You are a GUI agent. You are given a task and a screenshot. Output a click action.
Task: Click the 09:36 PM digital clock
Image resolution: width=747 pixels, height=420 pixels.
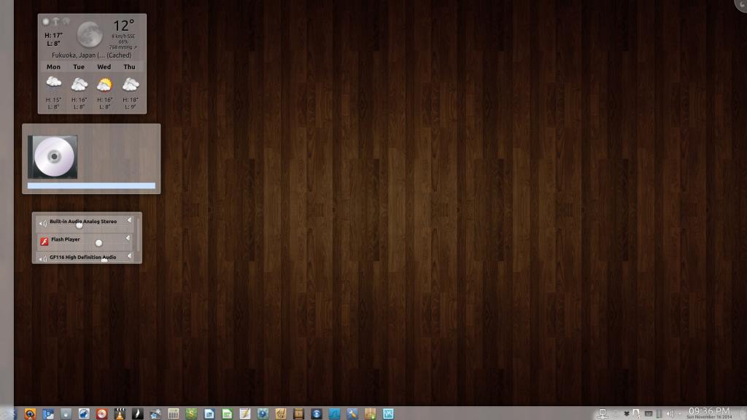tap(708, 411)
